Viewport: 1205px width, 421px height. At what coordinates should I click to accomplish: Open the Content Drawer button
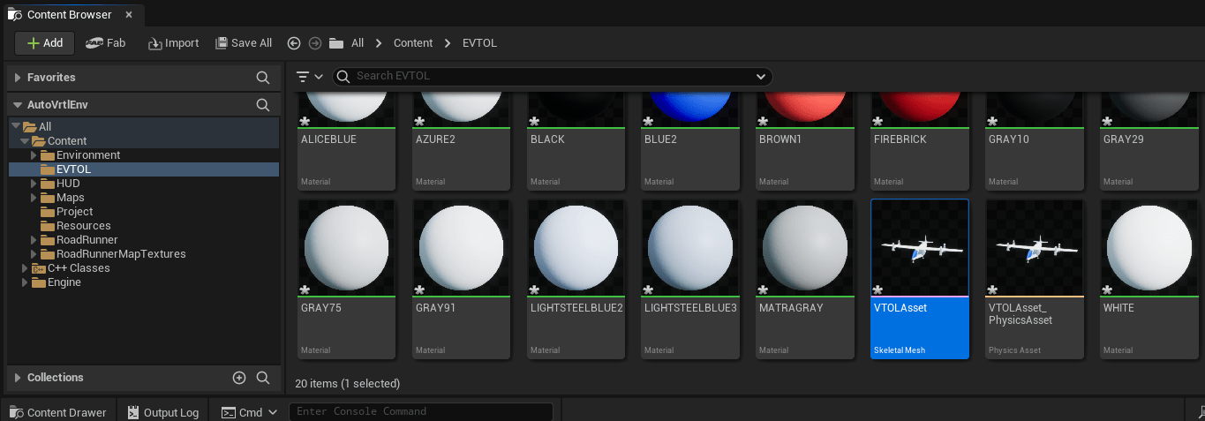coord(57,412)
